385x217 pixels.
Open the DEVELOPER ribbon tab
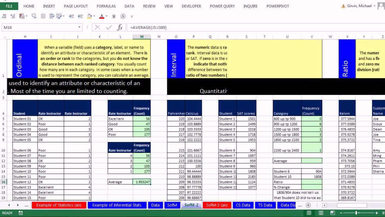[x=191, y=6]
